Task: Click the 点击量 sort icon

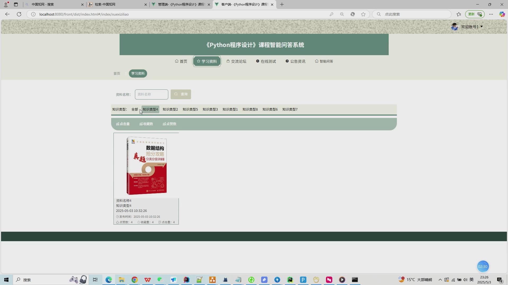Action: (x=118, y=124)
